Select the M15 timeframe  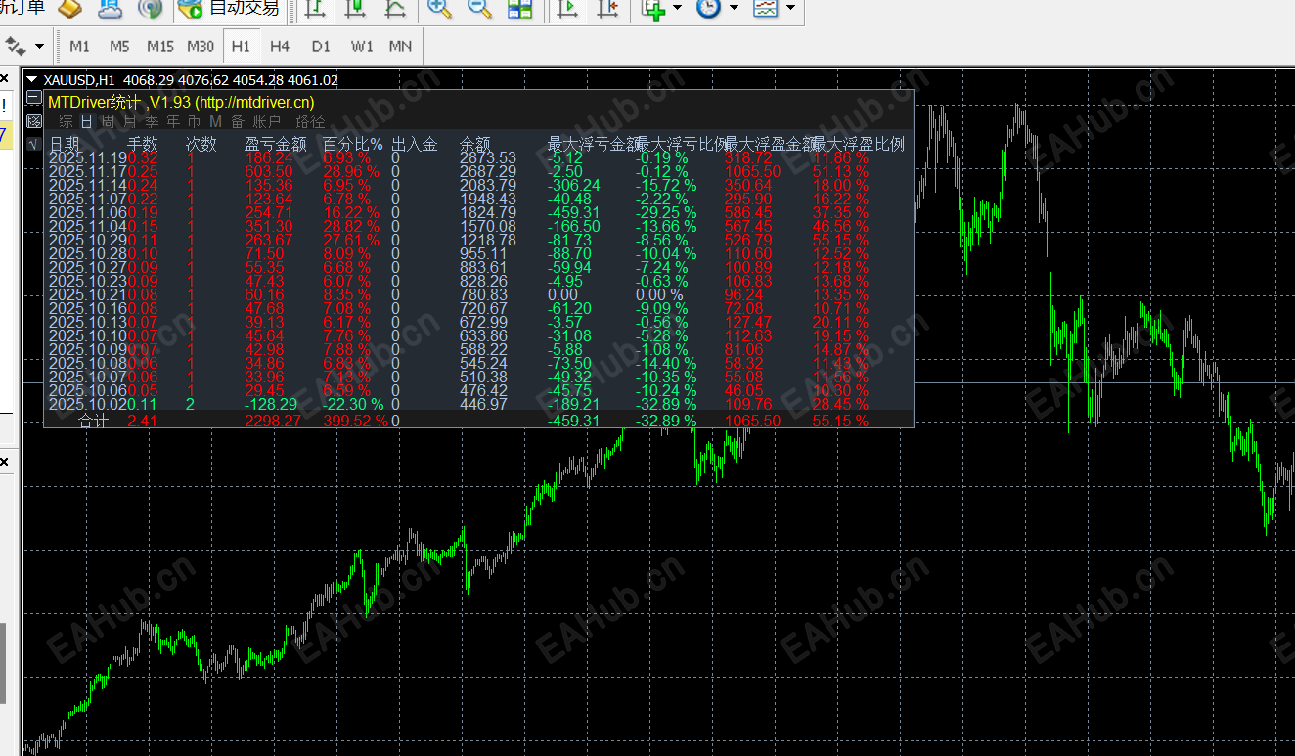tap(160, 46)
